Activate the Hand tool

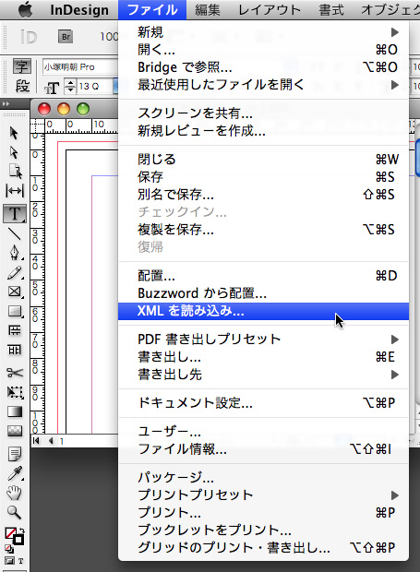[14, 493]
